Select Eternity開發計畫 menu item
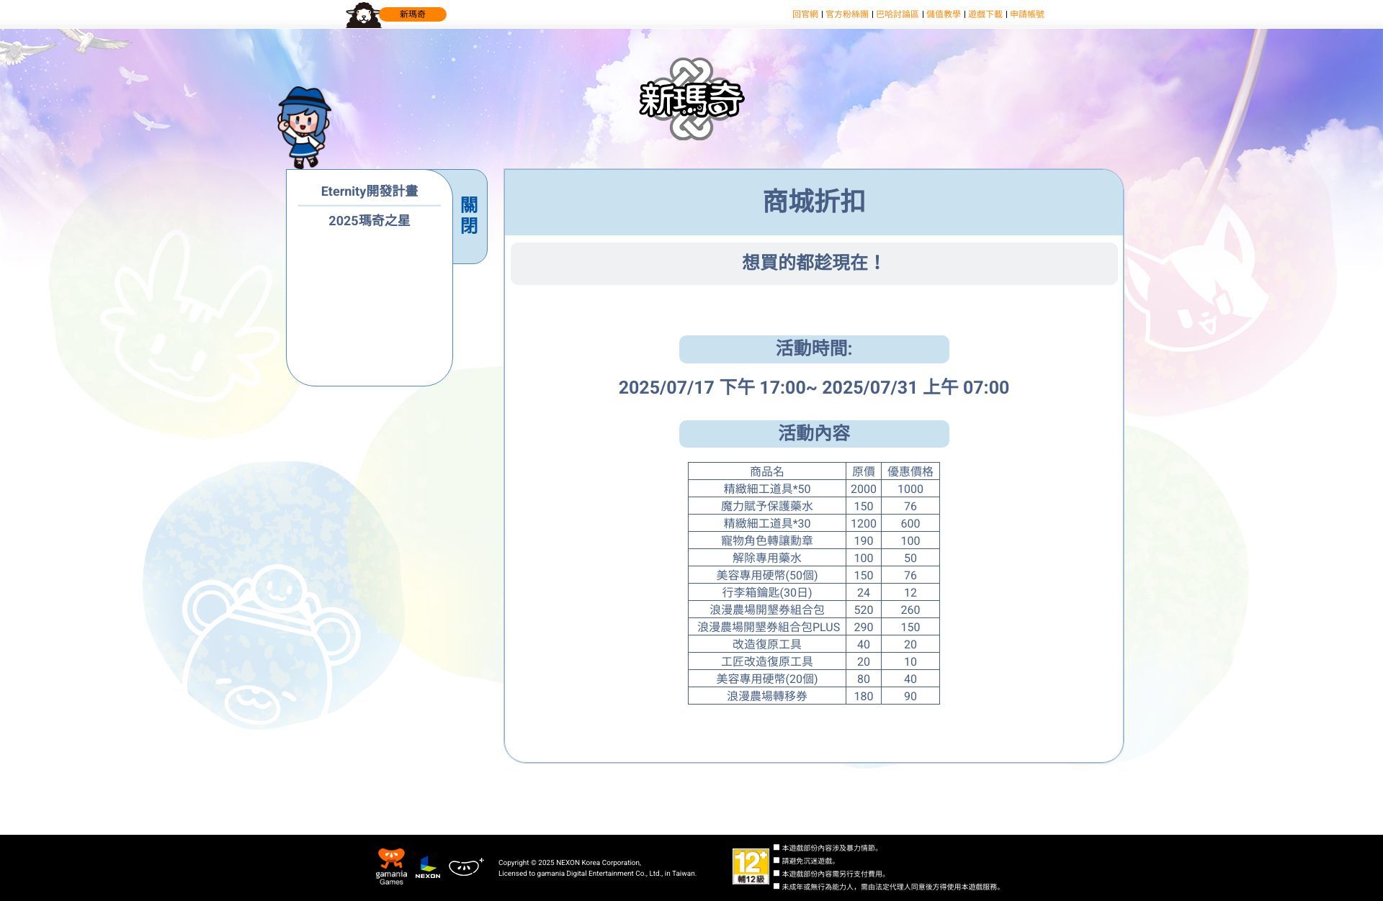Screen dimensions: 1383x901 coord(370,191)
